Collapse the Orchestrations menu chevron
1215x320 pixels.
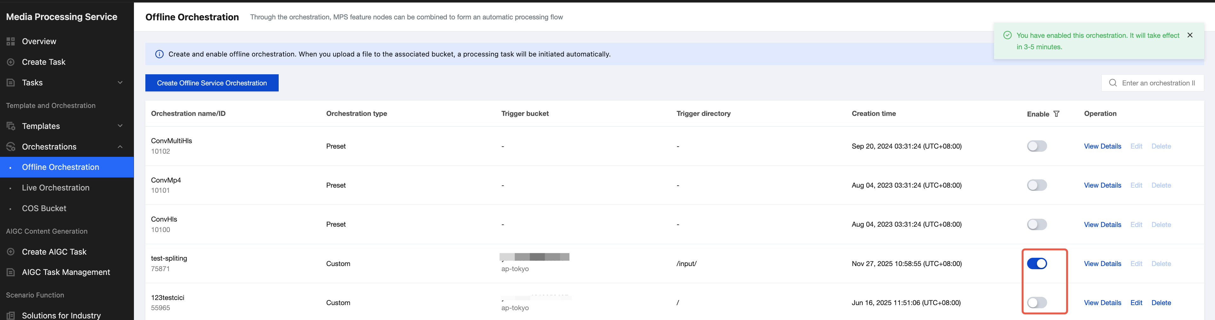[120, 147]
